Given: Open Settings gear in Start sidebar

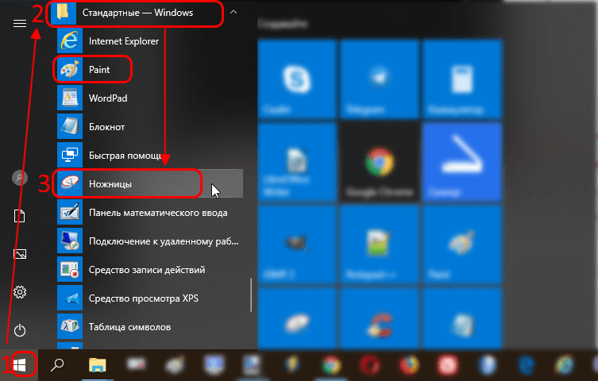Looking at the screenshot, I should (x=19, y=292).
